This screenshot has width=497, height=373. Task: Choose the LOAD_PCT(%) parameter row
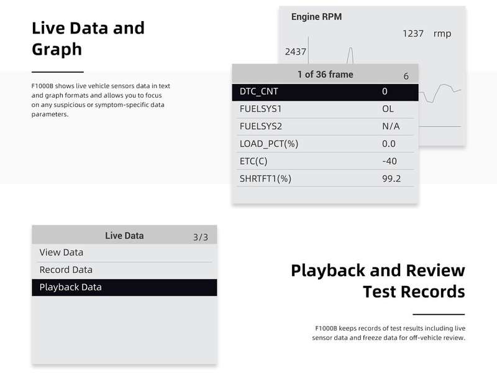325,144
